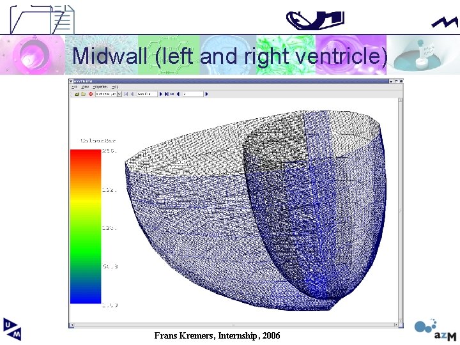The image size is (460, 345).
Task: Click the number field showing 2
Action: (193, 94)
